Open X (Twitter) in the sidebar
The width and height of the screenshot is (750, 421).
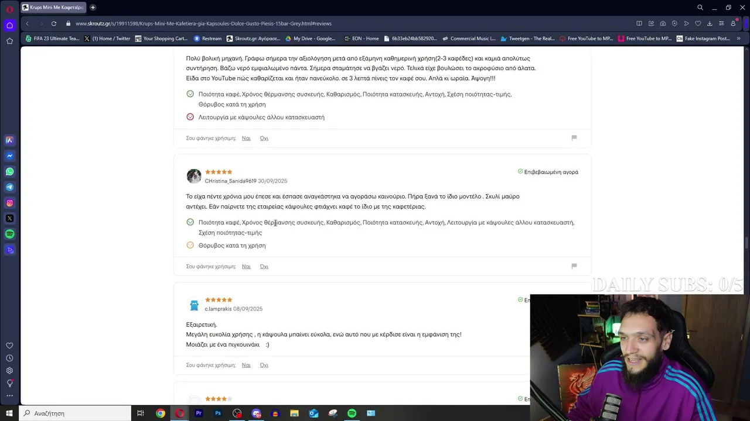pyautogui.click(x=9, y=218)
